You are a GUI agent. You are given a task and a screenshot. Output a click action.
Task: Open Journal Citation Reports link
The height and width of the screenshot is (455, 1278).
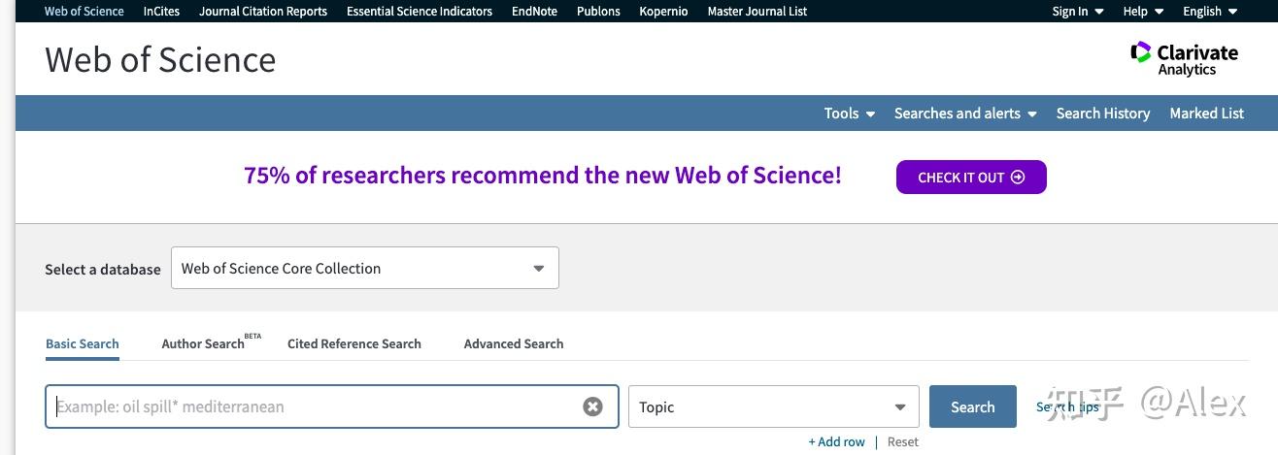pyautogui.click(x=263, y=12)
